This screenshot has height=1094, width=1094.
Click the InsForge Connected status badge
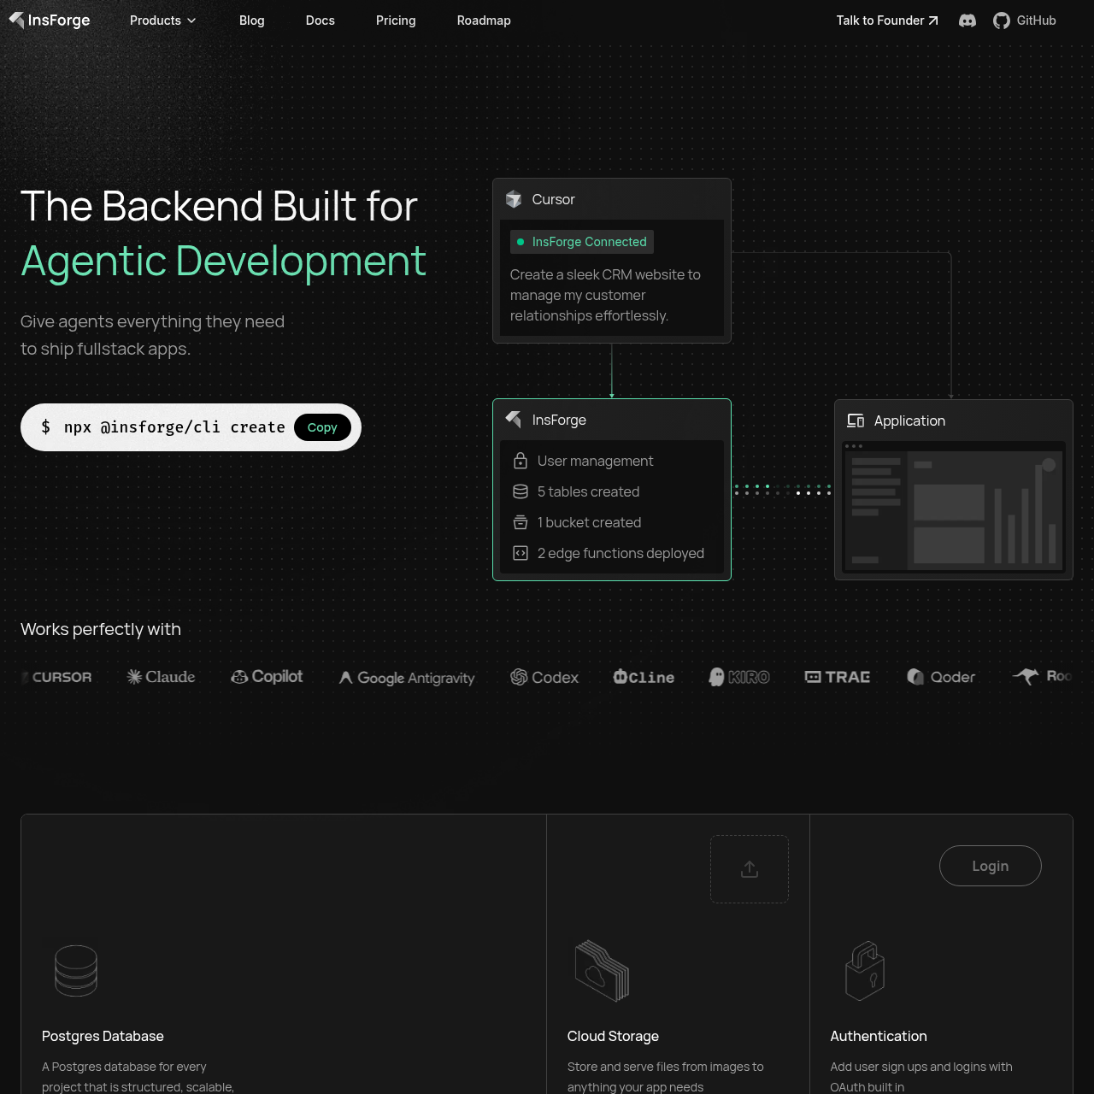pos(582,242)
